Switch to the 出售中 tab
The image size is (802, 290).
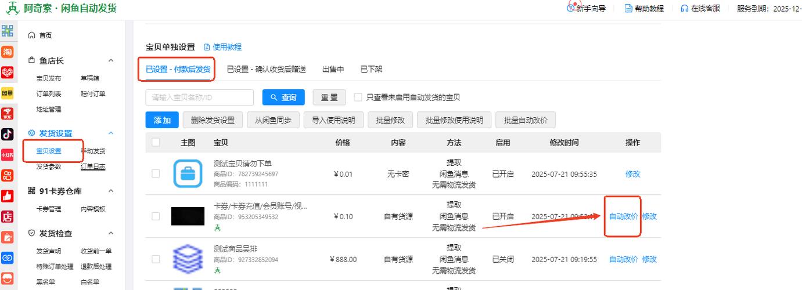pos(333,69)
